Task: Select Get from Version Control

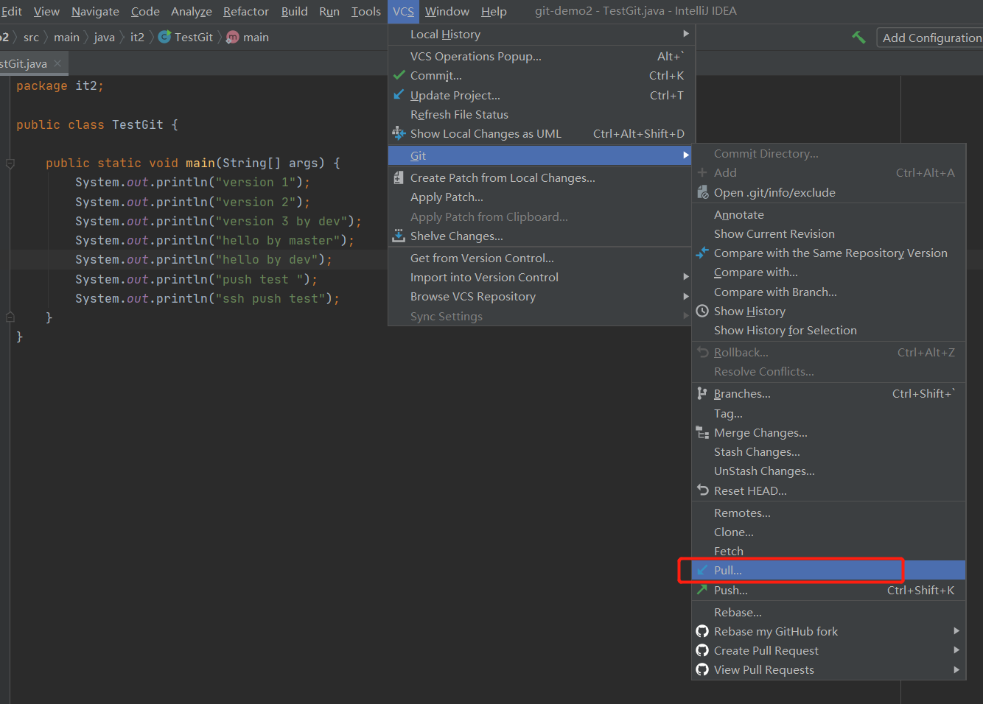Action: click(x=540, y=258)
